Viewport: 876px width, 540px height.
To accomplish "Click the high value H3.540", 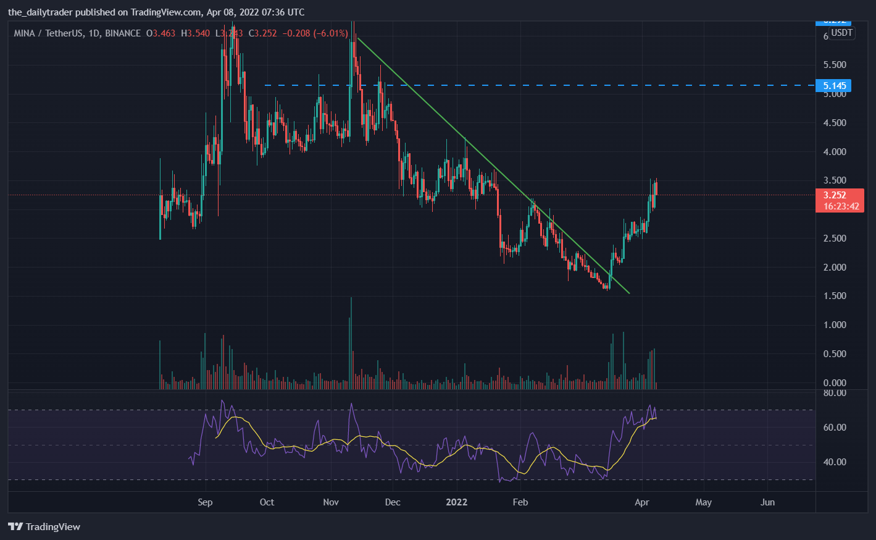I will point(195,33).
